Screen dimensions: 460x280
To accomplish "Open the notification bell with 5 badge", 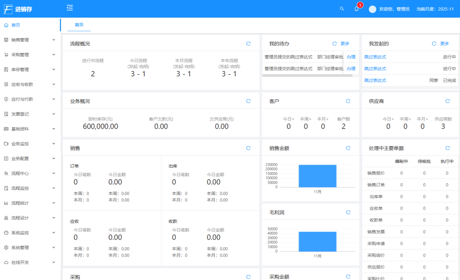I will 356,9.
